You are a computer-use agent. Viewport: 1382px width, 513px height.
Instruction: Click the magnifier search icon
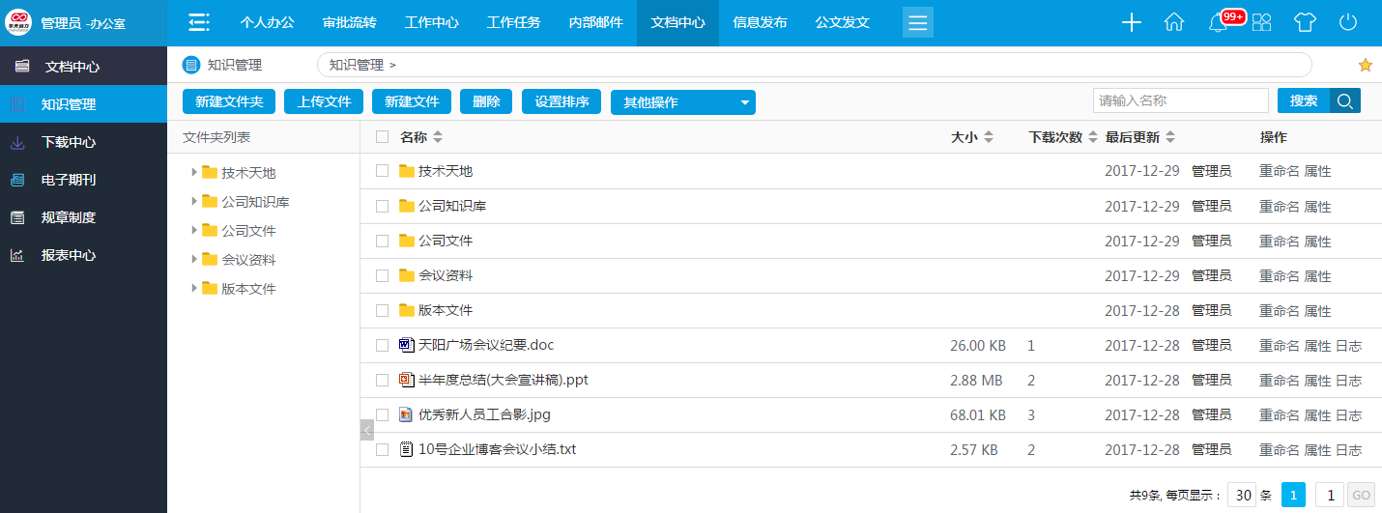coord(1345,100)
